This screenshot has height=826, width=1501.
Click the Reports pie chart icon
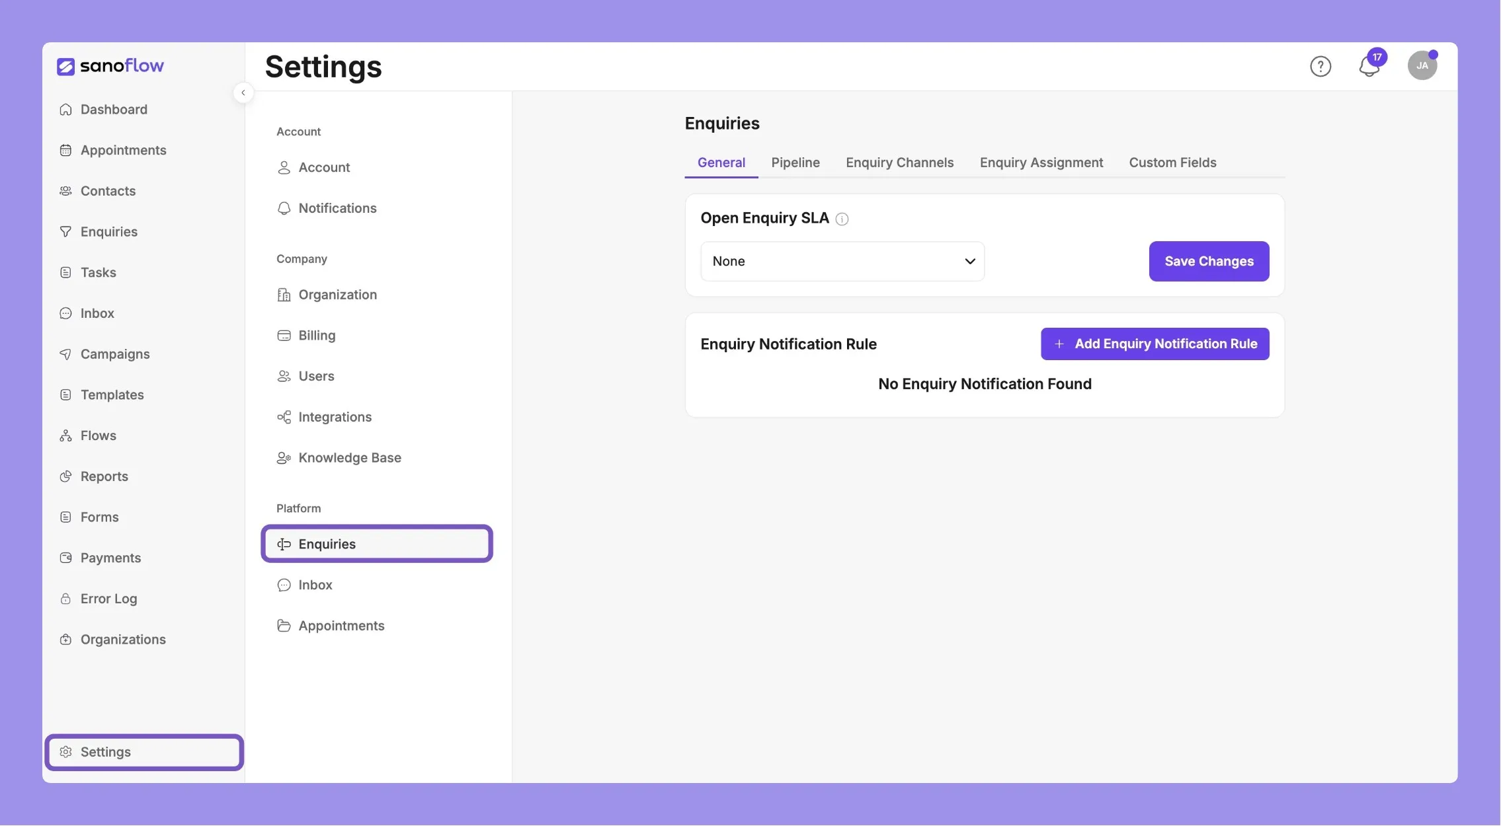click(65, 476)
